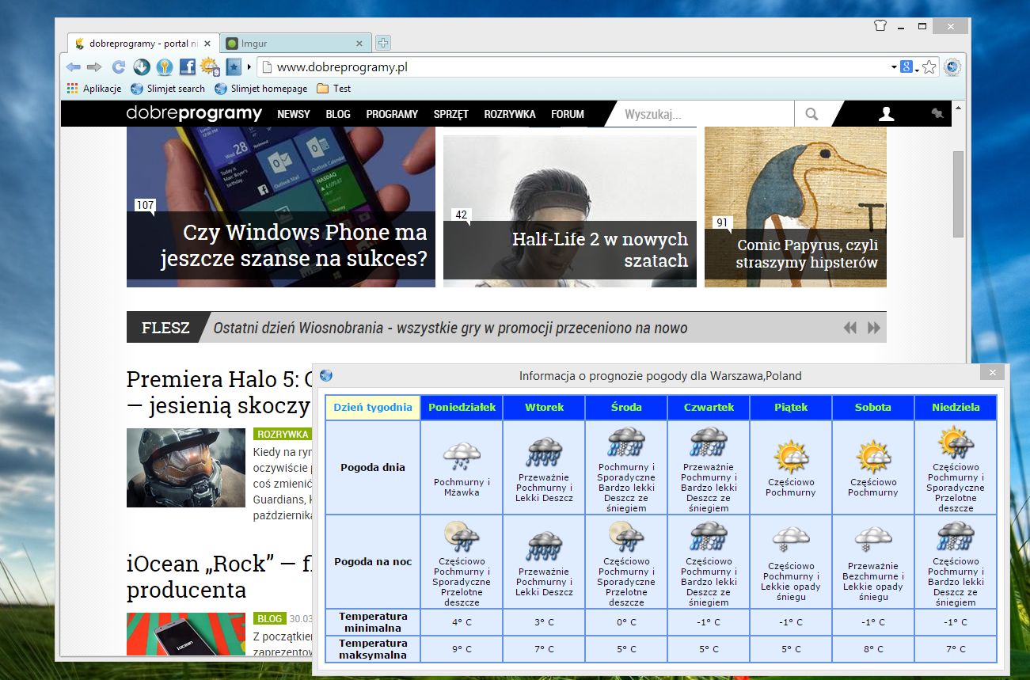Open the Facebook toolbar icon
Image resolution: width=1030 pixels, height=680 pixels.
(x=188, y=67)
